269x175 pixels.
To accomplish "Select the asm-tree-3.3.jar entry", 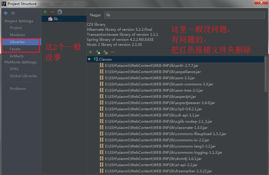I will [154, 90].
